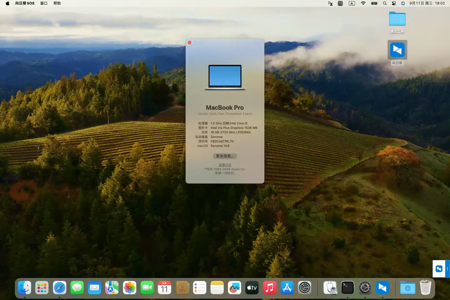Expand the three-dot handle on floating widget
This screenshot has width=450, height=300.
(447, 269)
